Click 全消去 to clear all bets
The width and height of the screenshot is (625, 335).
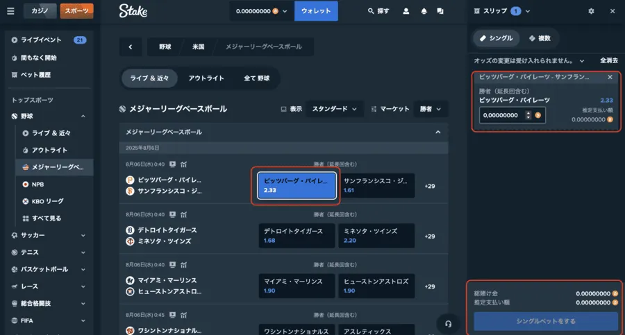(608, 60)
